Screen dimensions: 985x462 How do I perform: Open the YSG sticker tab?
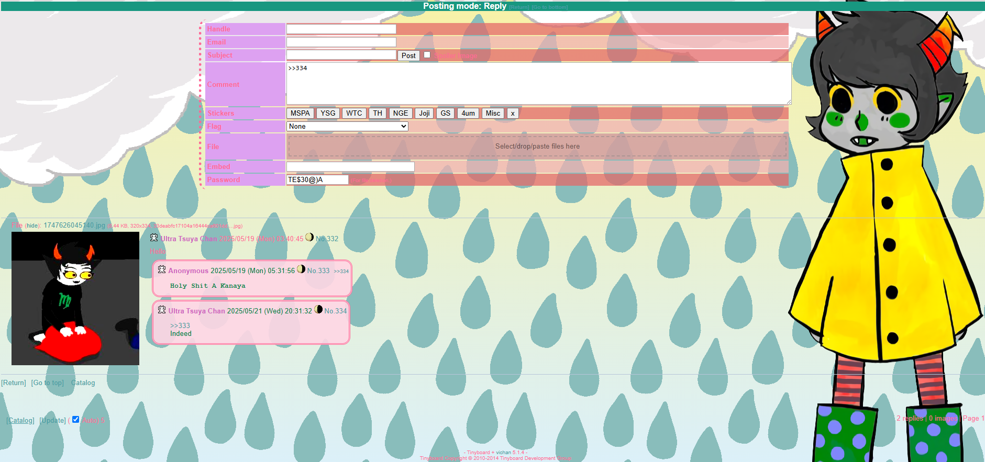coord(328,113)
